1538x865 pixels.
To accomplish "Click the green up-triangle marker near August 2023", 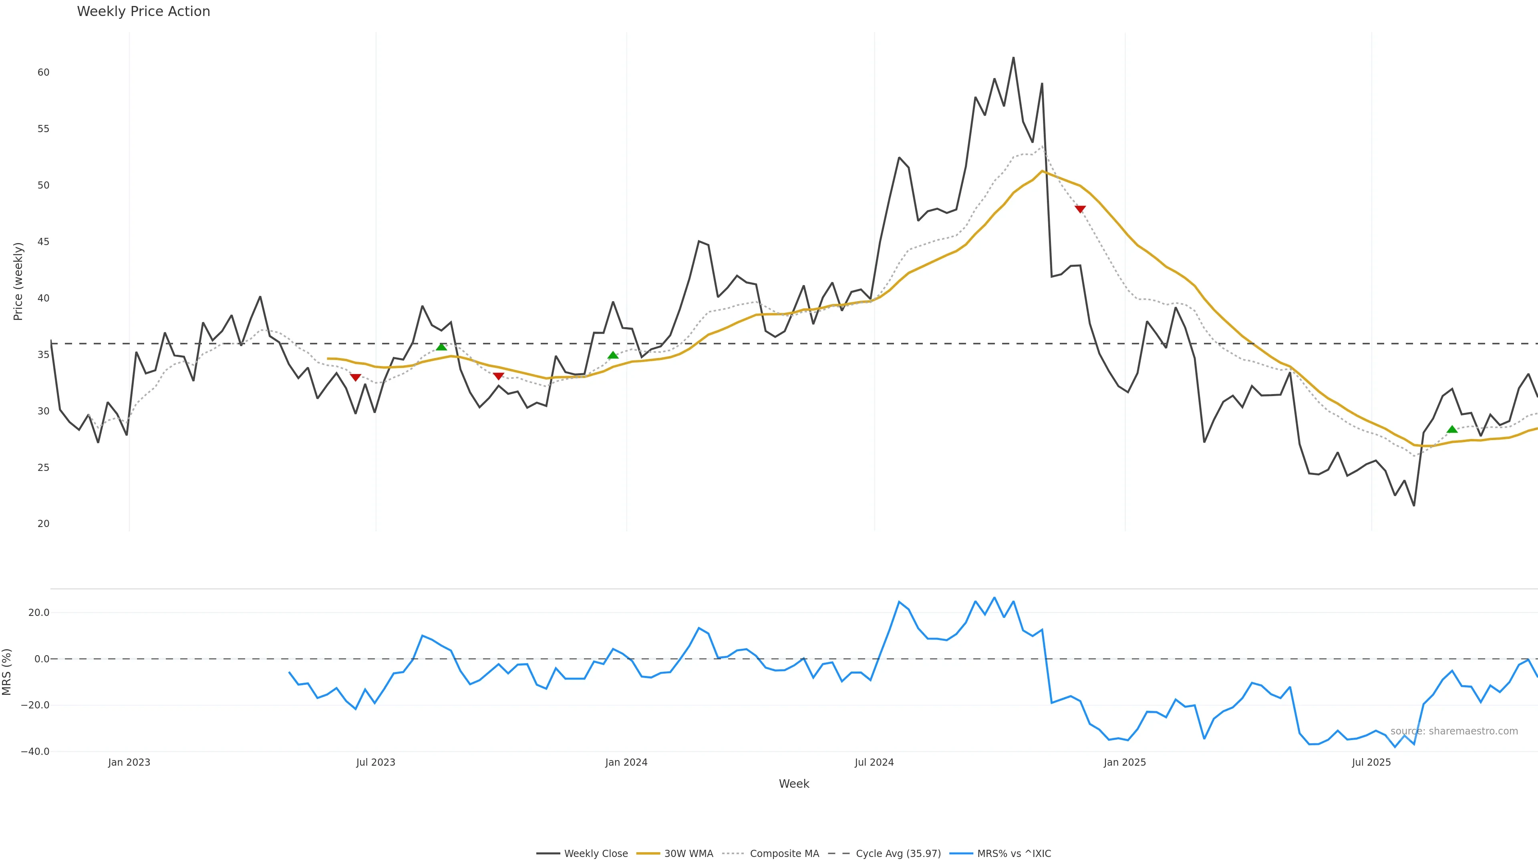I will pyautogui.click(x=441, y=347).
